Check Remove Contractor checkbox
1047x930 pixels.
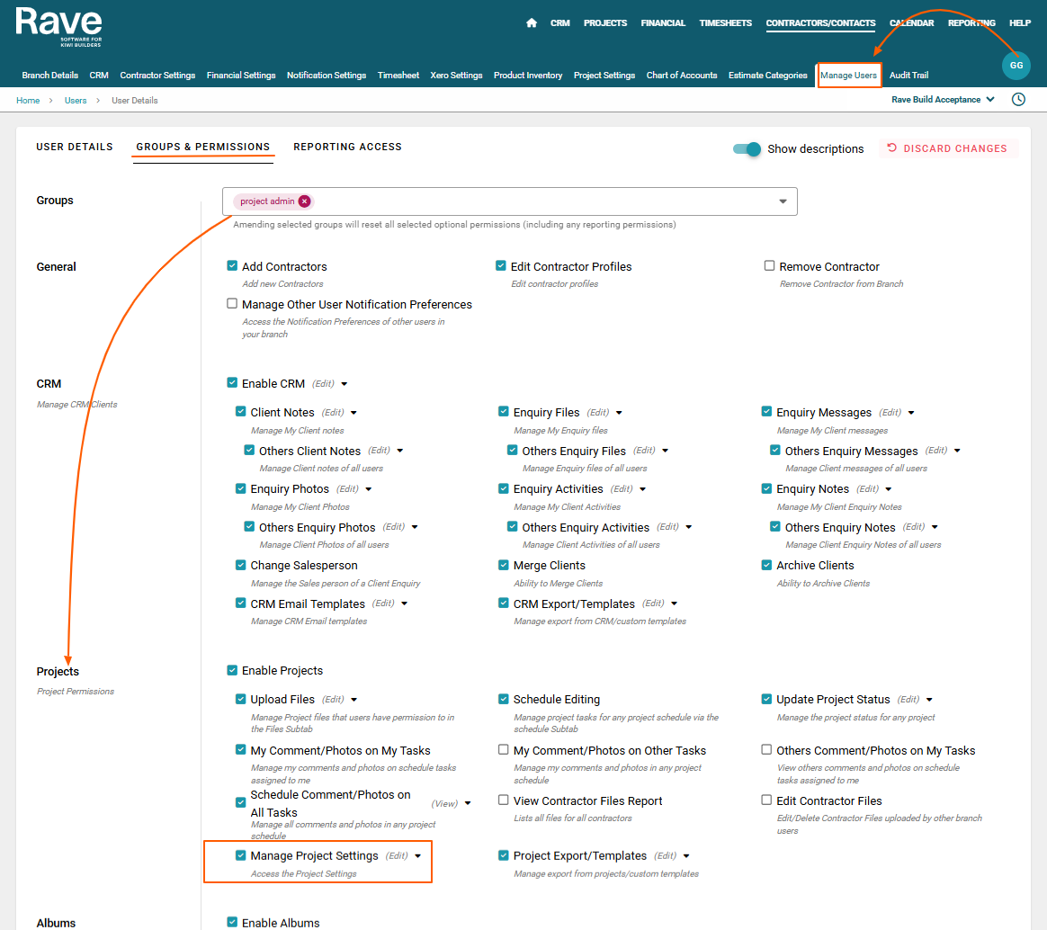769,265
